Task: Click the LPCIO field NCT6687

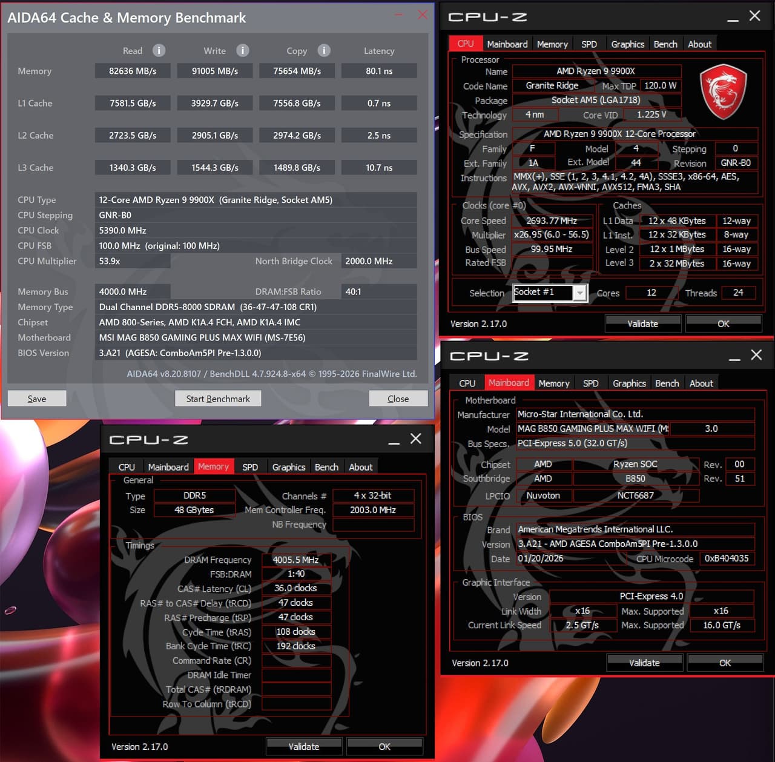Action: (636, 495)
